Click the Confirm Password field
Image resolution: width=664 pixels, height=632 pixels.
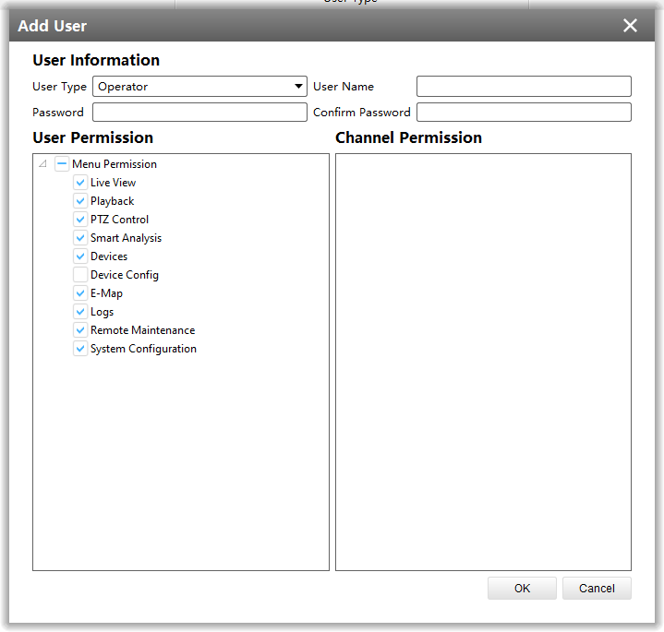pyautogui.click(x=524, y=113)
